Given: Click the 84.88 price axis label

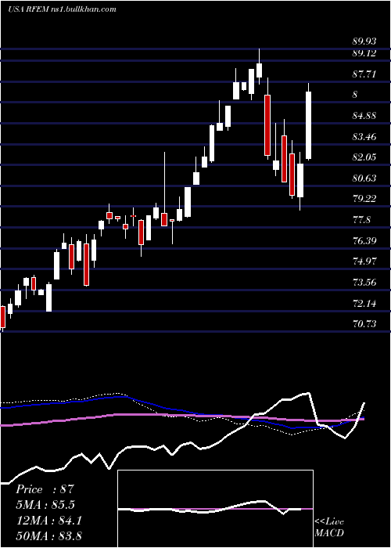Looking at the screenshot, I should (364, 116).
